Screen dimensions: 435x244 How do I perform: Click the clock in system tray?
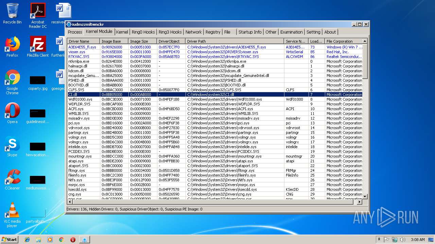coord(417,240)
